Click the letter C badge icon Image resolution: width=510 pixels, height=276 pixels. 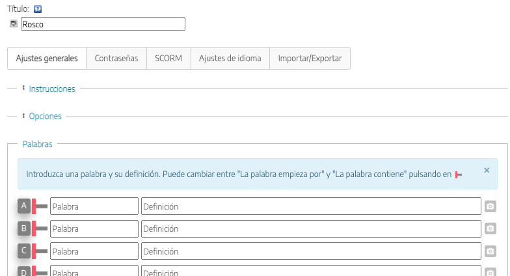coord(24,251)
